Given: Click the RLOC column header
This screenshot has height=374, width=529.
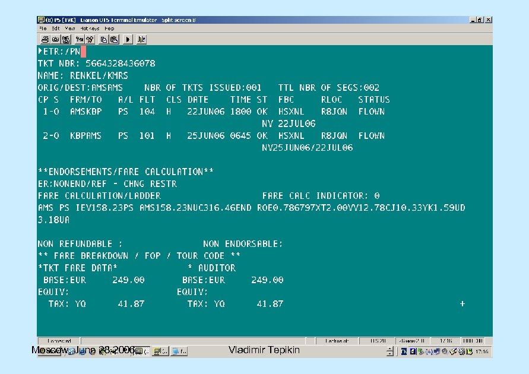Looking at the screenshot, I should click(331, 100).
